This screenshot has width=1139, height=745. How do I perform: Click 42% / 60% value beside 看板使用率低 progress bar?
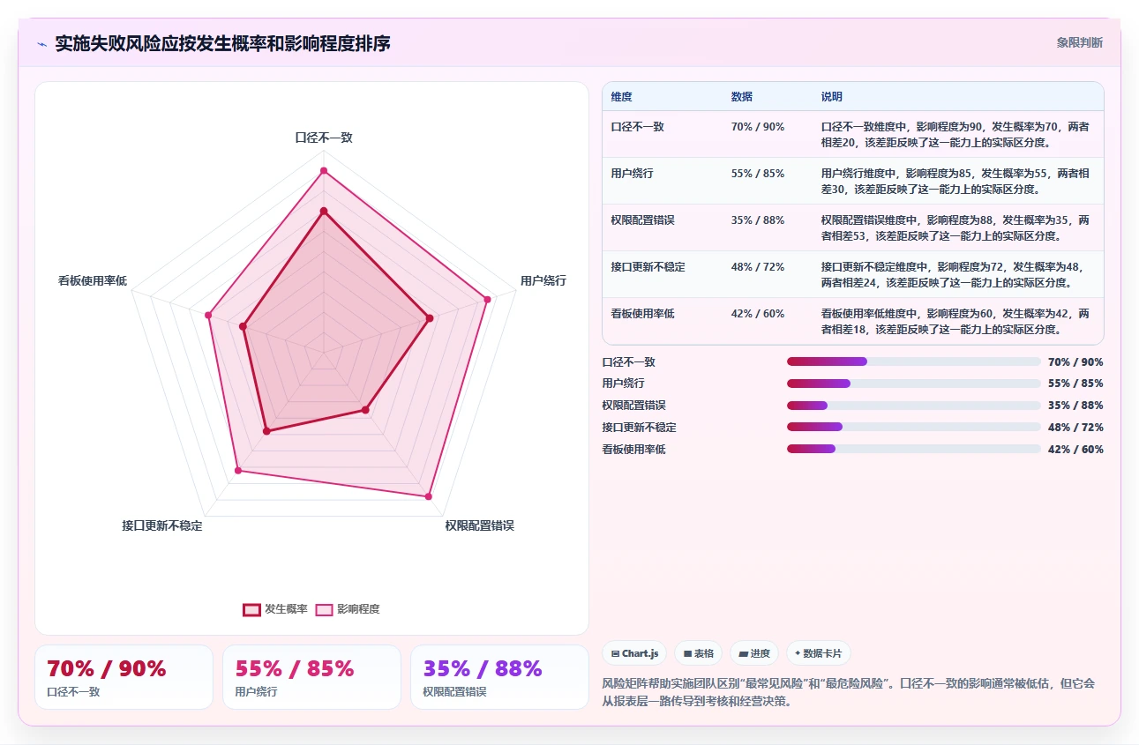click(1075, 449)
